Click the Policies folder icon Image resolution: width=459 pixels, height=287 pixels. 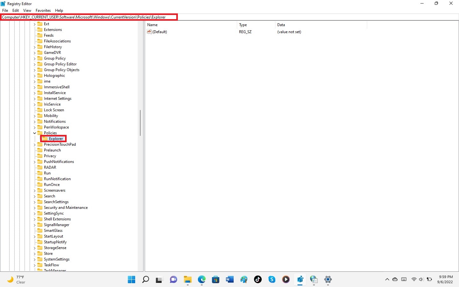click(40, 133)
